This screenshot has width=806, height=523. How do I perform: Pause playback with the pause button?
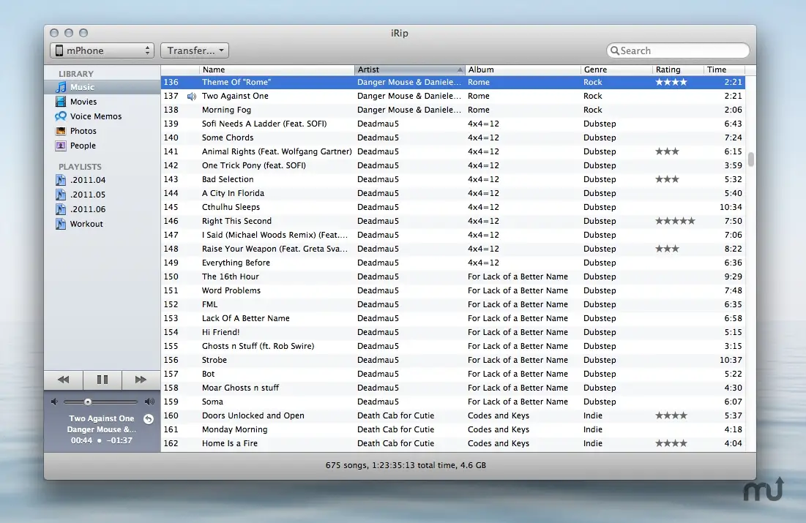click(102, 380)
